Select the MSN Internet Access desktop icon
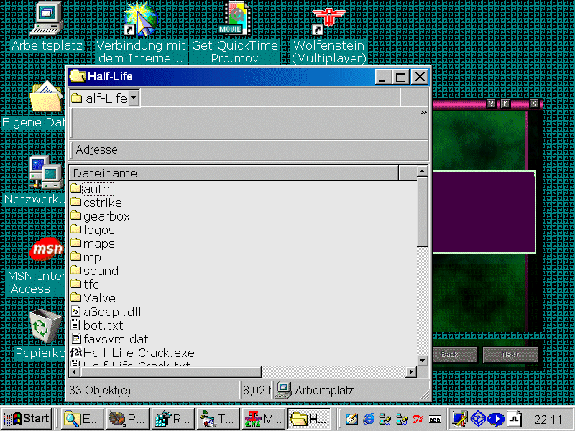The image size is (575, 431). click(47, 250)
